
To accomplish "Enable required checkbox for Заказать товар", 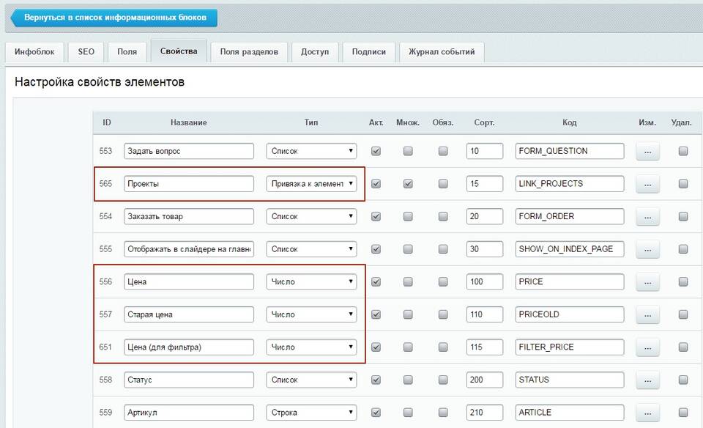I will [443, 217].
